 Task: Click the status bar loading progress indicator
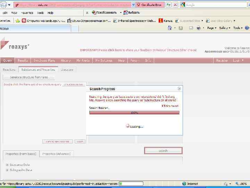pyautogui.click(x=131, y=184)
